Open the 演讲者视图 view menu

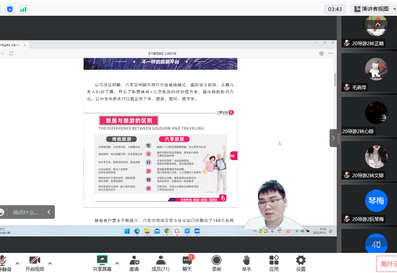372,9
